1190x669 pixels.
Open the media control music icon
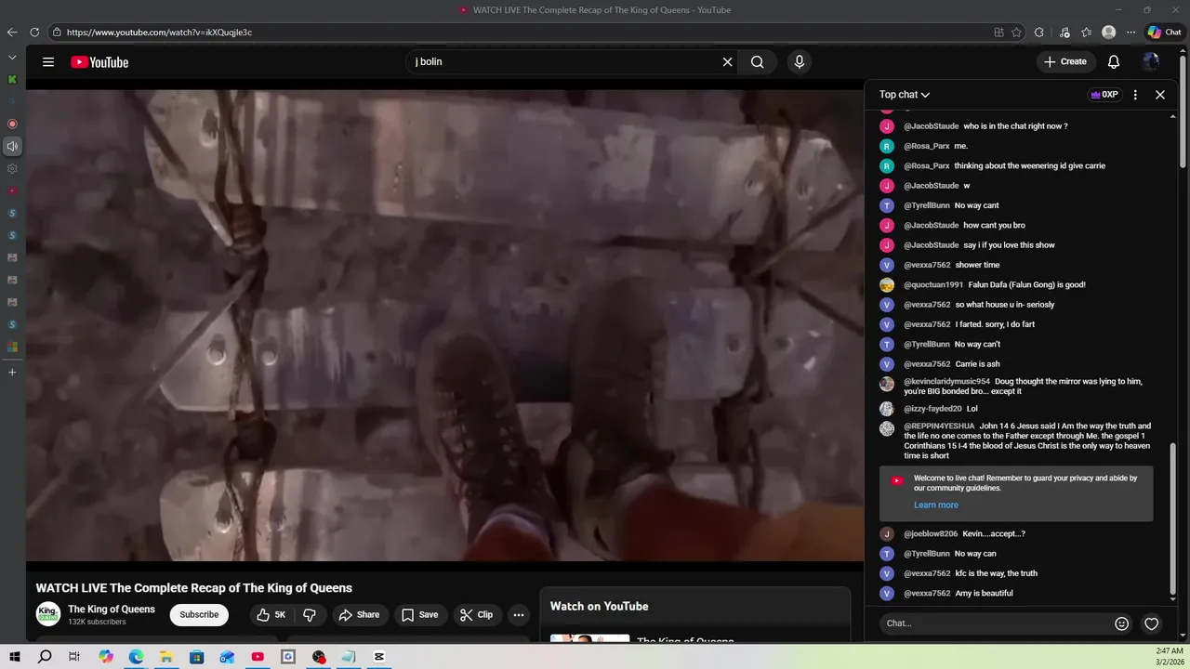pyautogui.click(x=1064, y=33)
